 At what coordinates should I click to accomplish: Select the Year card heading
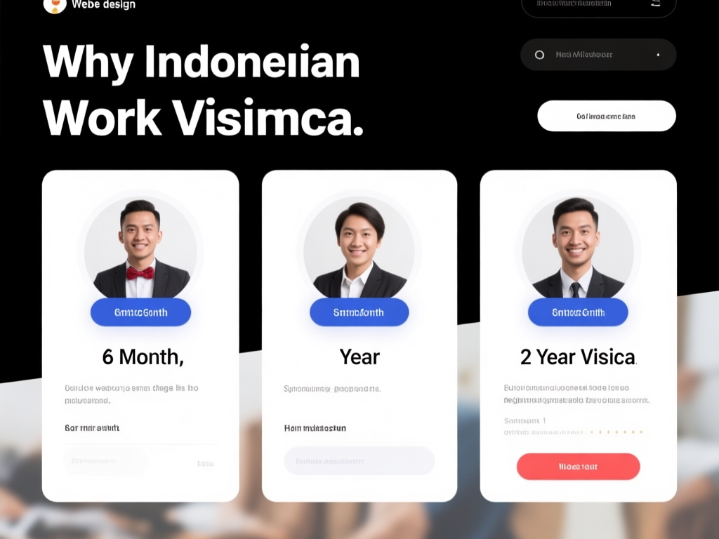coord(359,357)
